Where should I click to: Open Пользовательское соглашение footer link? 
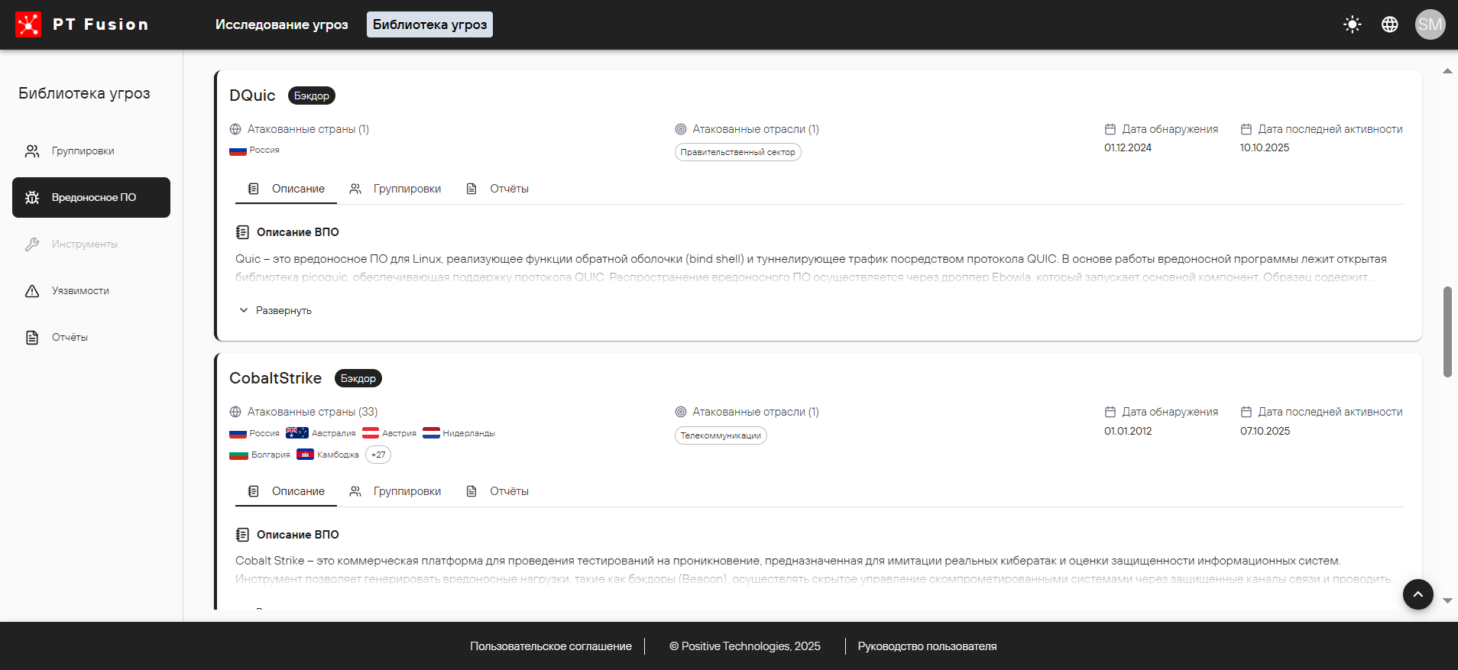coord(550,646)
